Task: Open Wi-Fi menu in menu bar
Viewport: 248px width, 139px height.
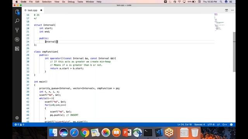Action: pyautogui.click(x=179, y=2)
